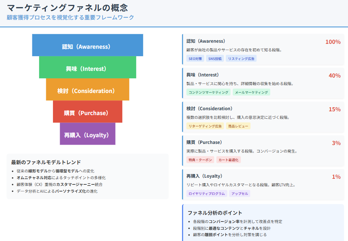Click the blue 認知（Awareness） funnel block
Image resolution: width=348 pixels, height=241 pixels.
click(87, 46)
